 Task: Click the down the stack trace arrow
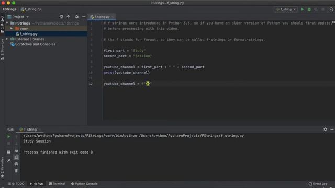click(x=16, y=144)
